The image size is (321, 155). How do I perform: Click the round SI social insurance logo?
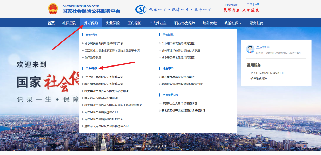point(141,8)
